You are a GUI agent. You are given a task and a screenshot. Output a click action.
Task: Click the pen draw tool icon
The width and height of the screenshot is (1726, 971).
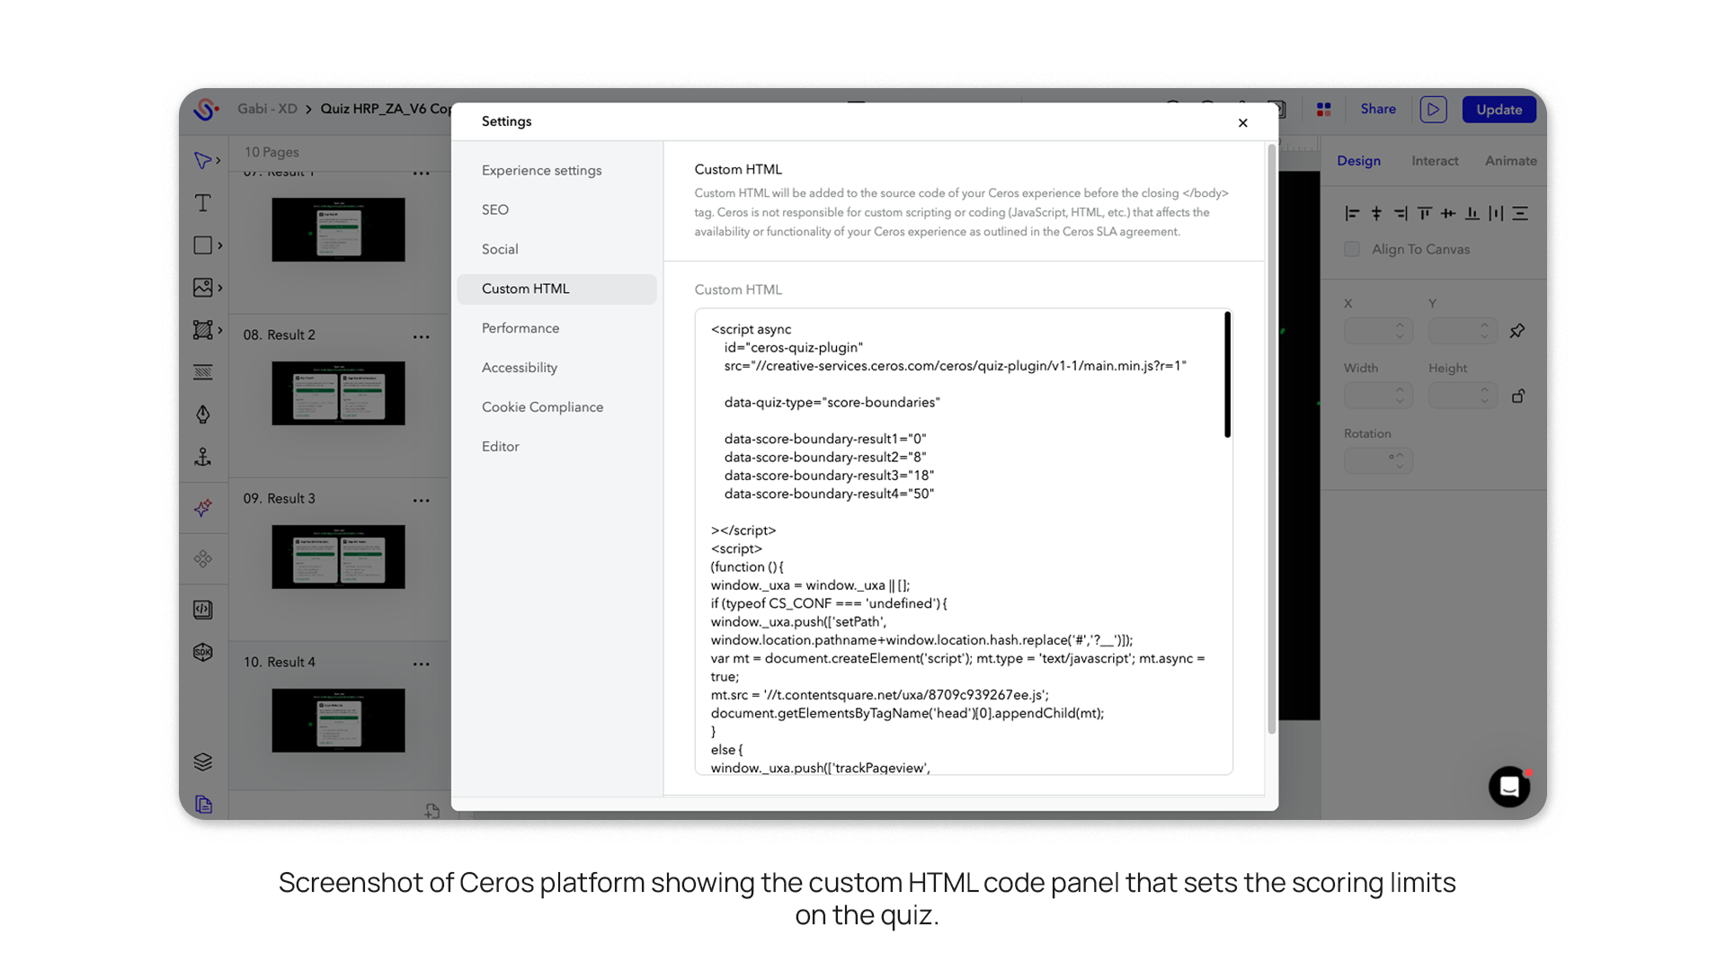point(203,414)
